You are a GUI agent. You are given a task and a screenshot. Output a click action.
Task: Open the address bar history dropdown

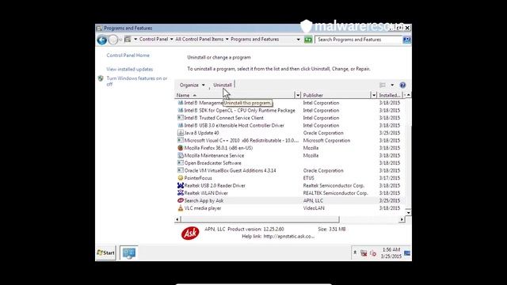[298, 40]
